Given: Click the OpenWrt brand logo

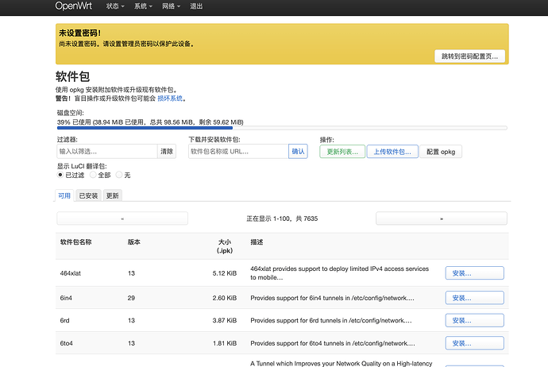Looking at the screenshot, I should 73,6.
